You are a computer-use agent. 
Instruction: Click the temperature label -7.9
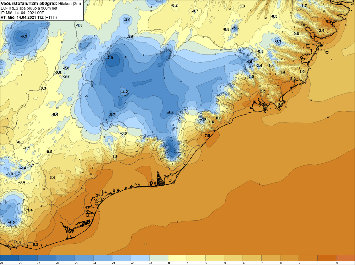click(x=110, y=58)
